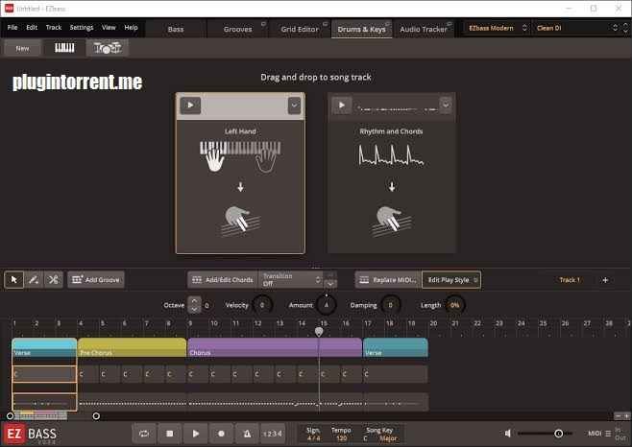Viewport: 632px width, 447px height.
Task: Mute the master volume speaker icon
Action: pyautogui.click(x=508, y=434)
